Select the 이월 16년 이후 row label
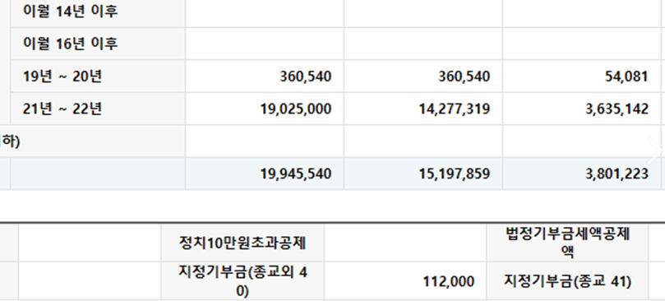The width and height of the screenshot is (665, 301). [71, 44]
